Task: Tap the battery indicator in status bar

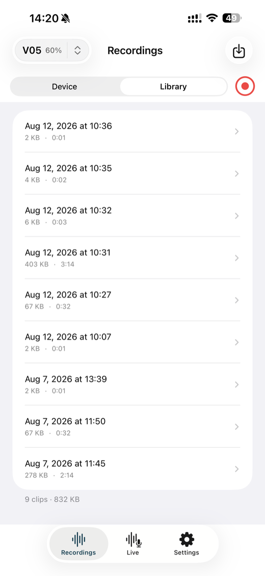Action: tap(232, 18)
